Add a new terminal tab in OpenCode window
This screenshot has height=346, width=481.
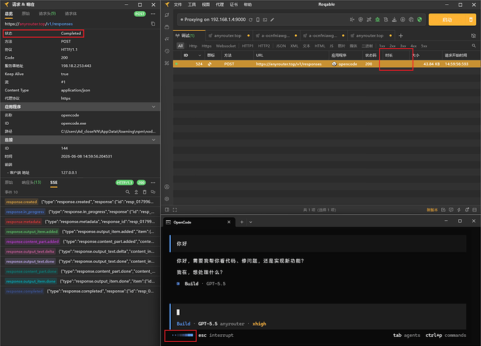[242, 222]
